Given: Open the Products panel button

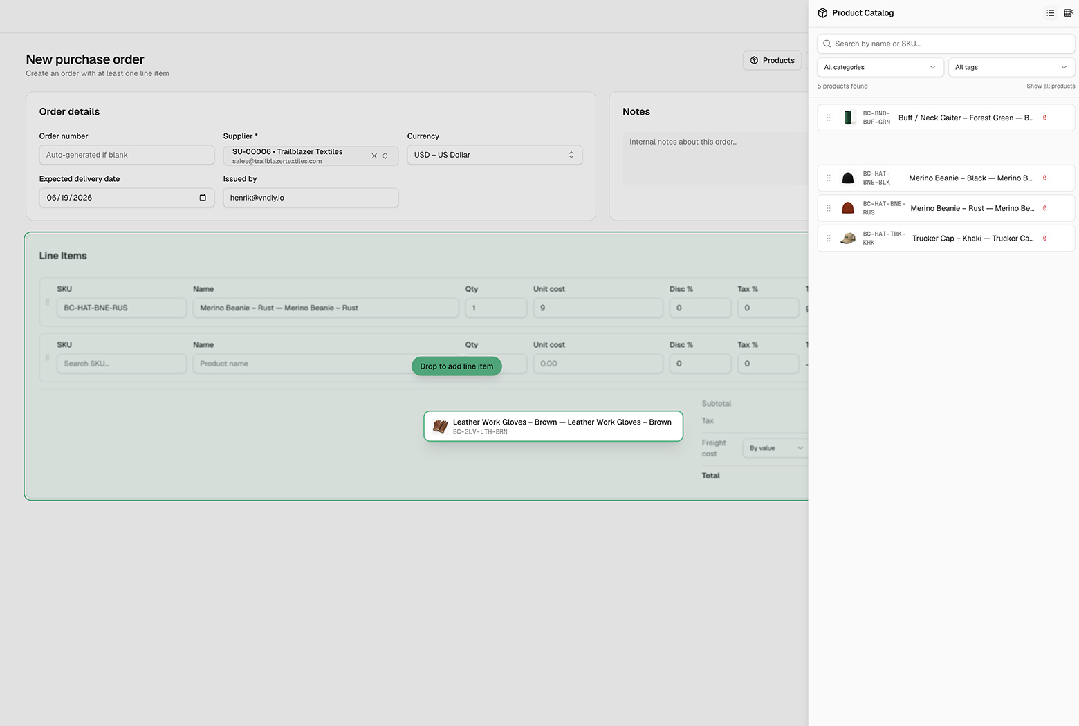Looking at the screenshot, I should click(772, 61).
